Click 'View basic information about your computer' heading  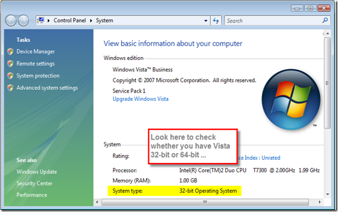[x=173, y=44]
